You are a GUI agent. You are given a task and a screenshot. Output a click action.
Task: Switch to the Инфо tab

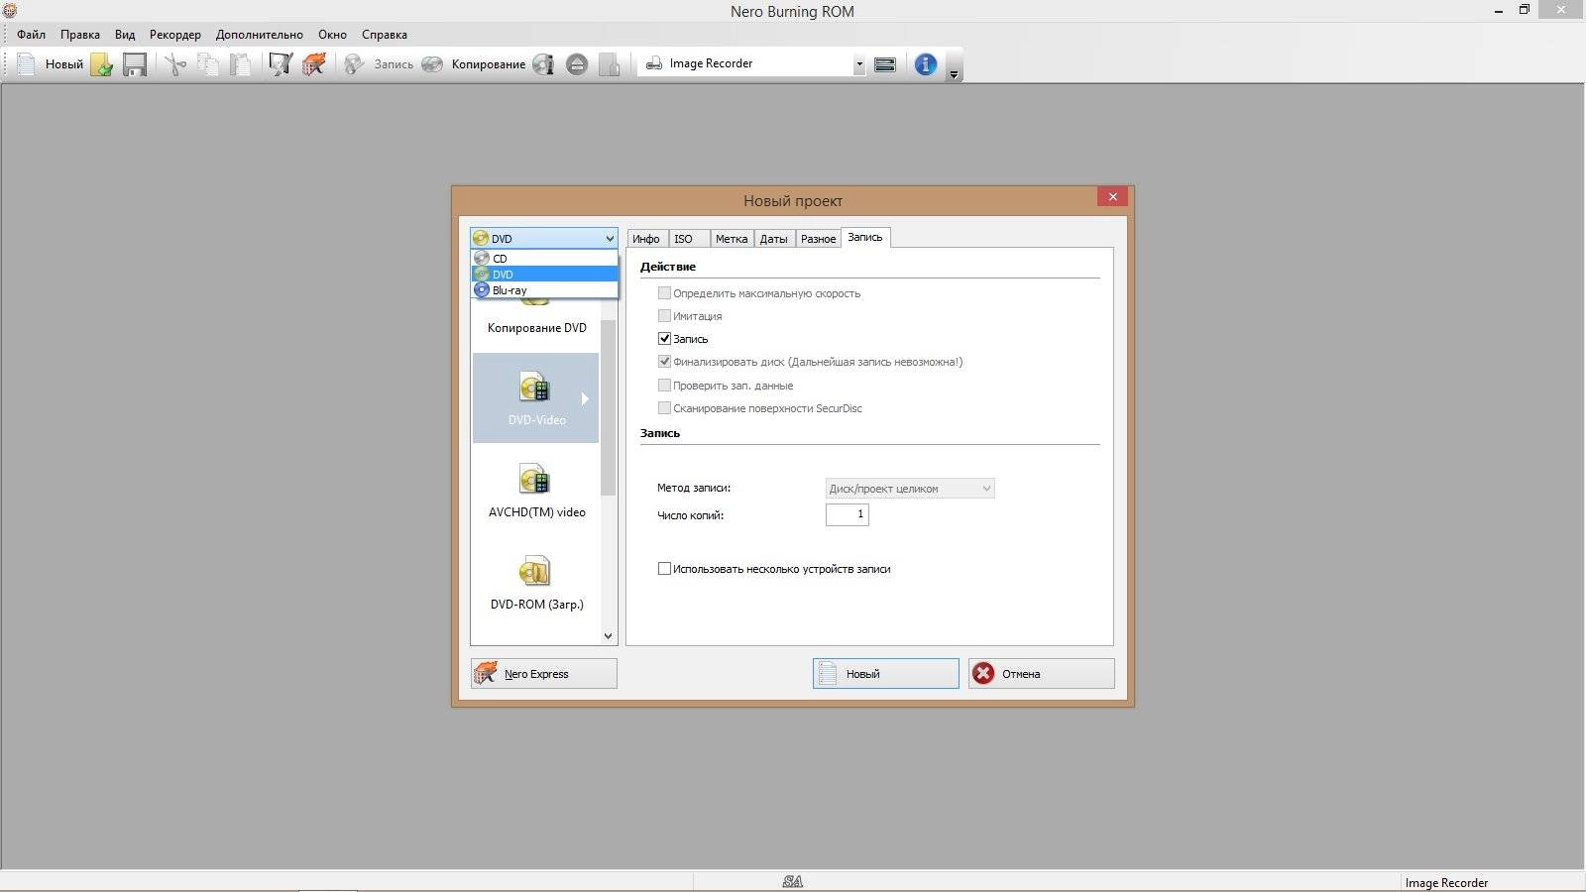pos(647,239)
